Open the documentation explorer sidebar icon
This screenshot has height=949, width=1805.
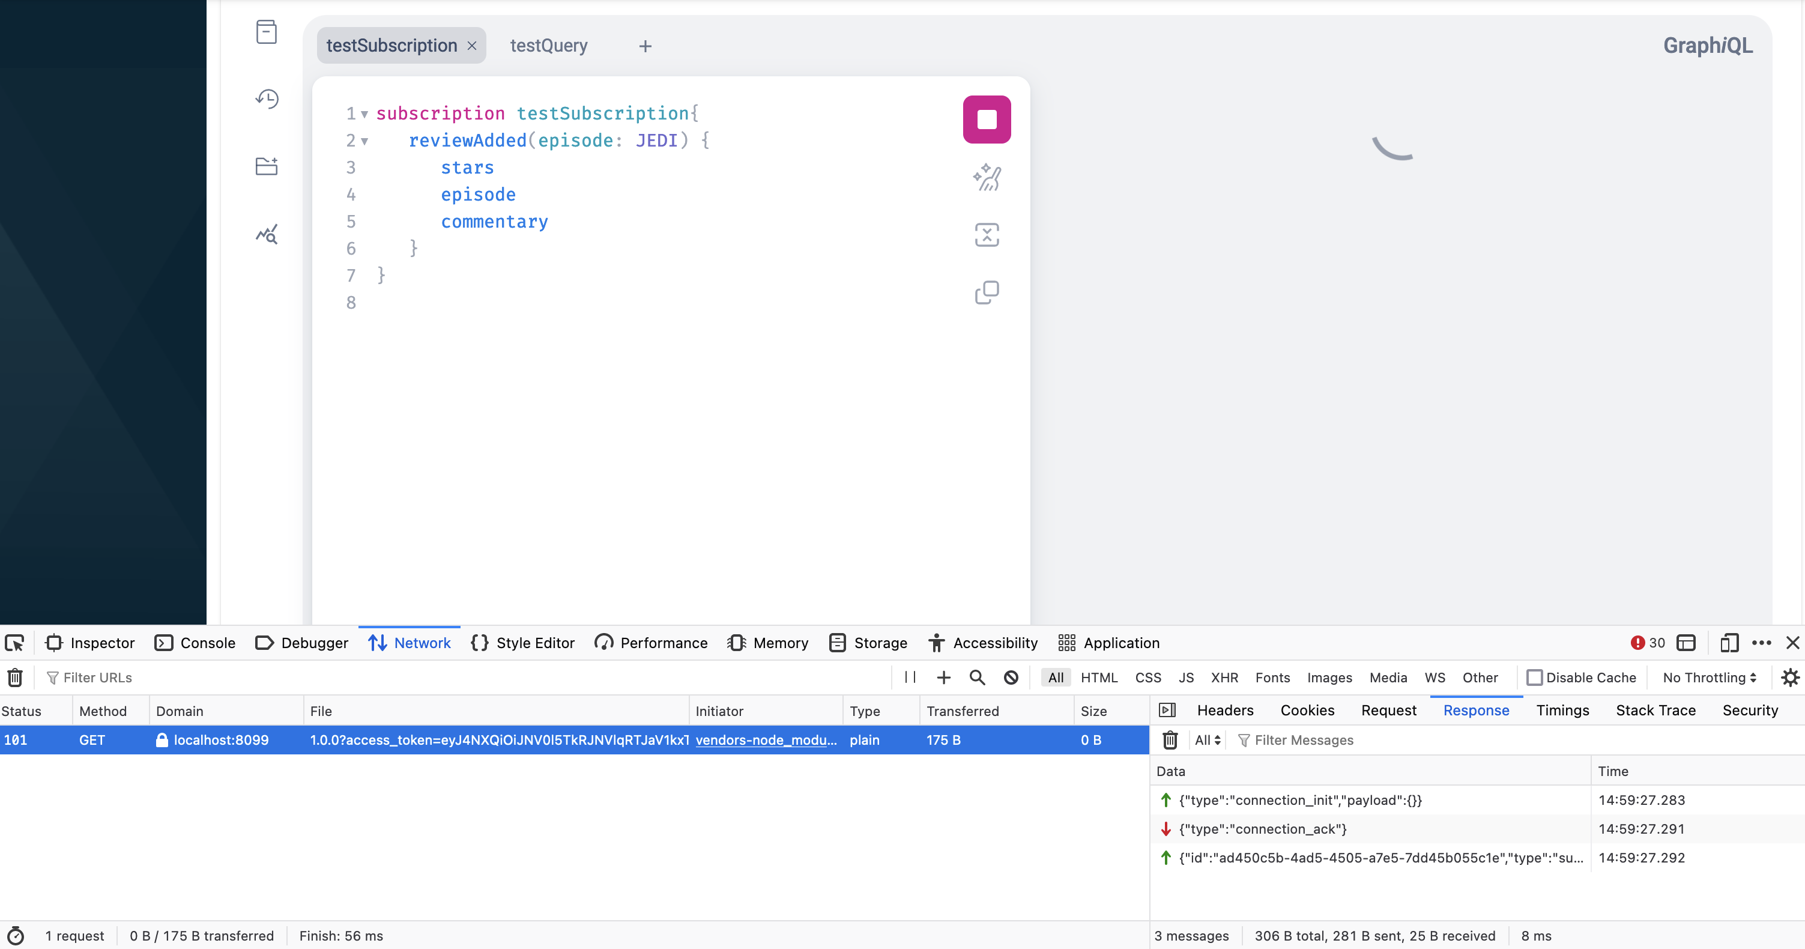coord(266,32)
